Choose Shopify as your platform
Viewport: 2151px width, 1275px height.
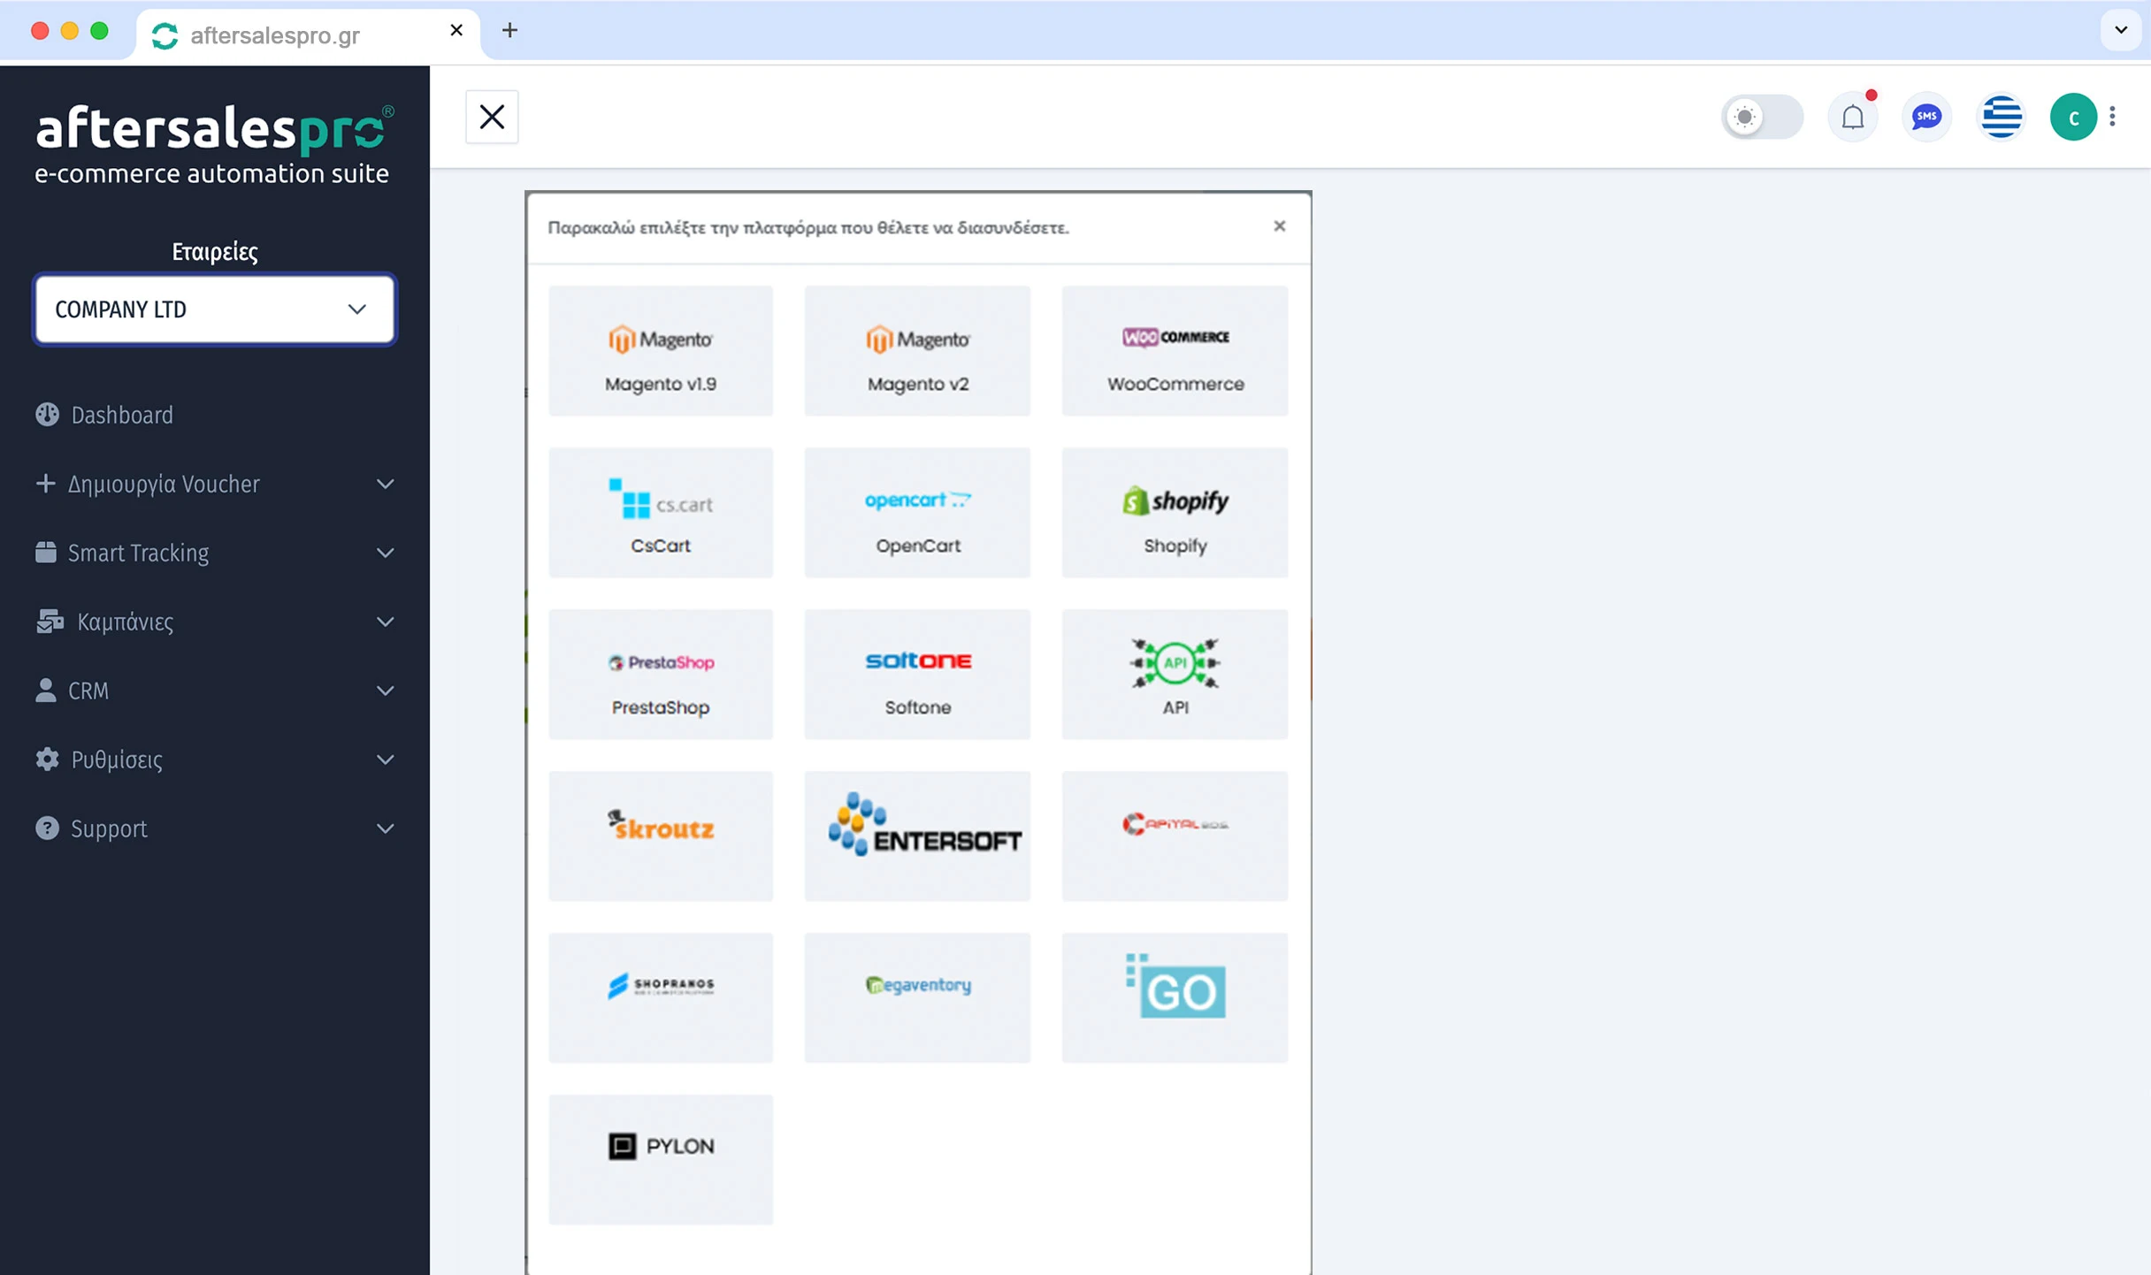(1174, 513)
